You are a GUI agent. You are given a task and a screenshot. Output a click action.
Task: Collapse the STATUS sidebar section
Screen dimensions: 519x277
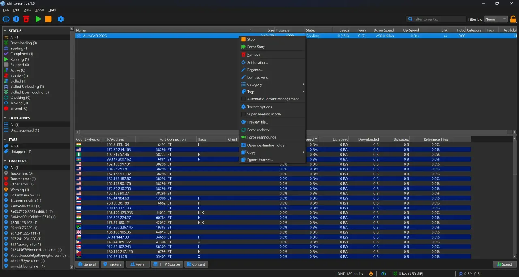tap(5, 31)
